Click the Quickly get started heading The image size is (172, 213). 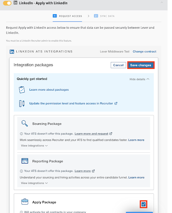click(x=32, y=79)
